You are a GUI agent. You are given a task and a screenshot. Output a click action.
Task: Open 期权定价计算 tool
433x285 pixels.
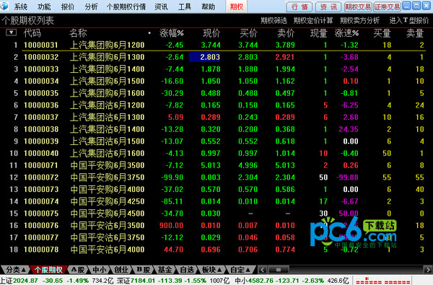pos(313,21)
